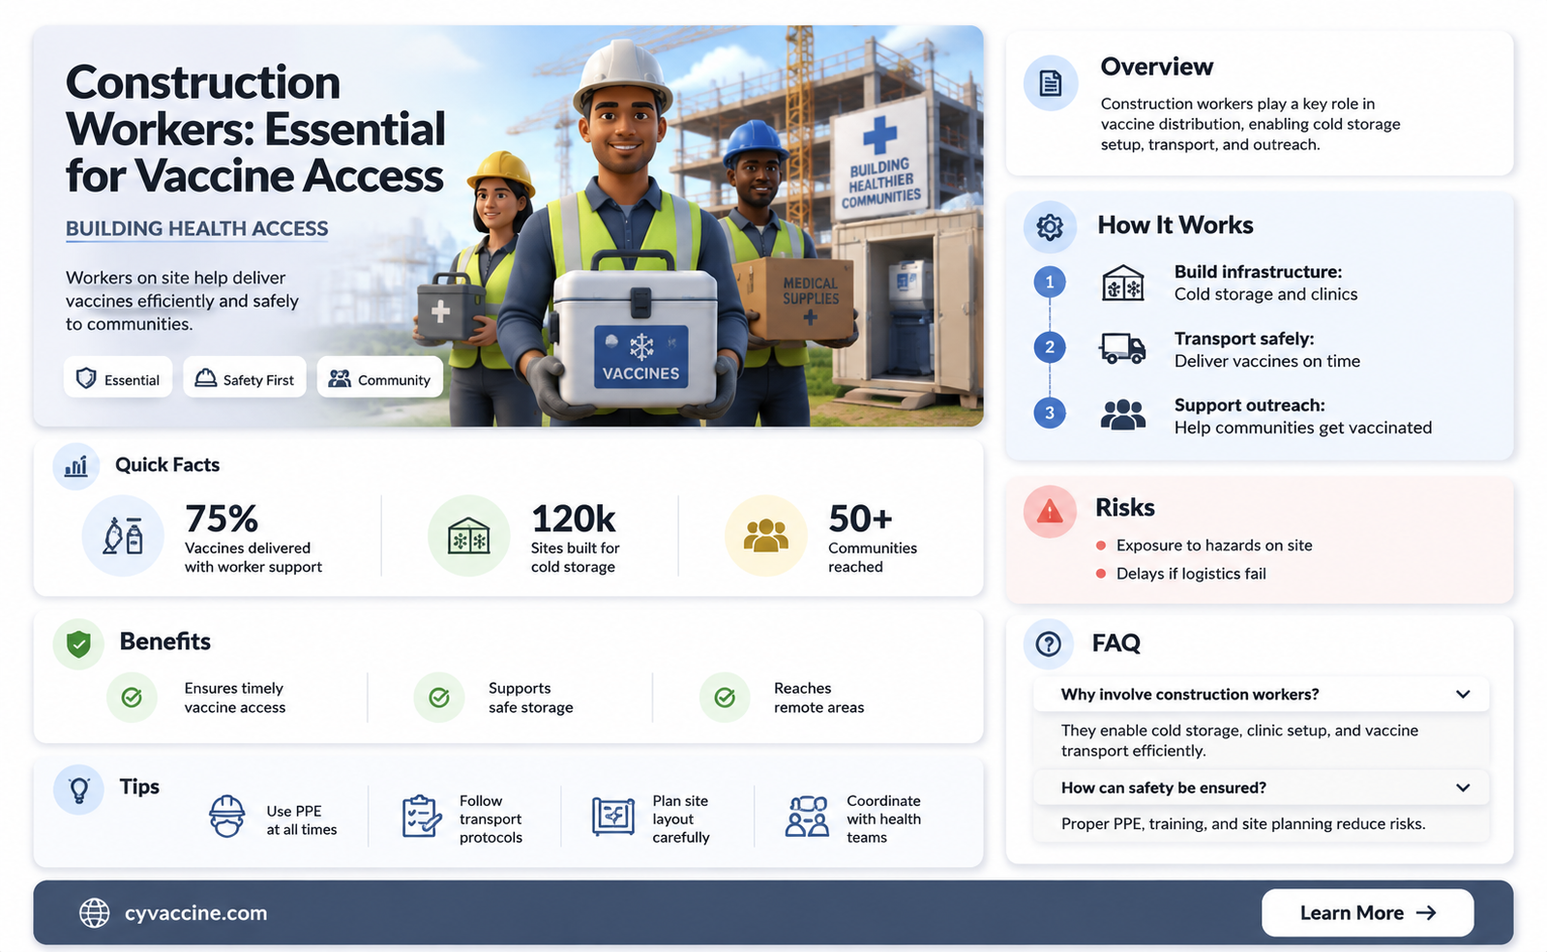The width and height of the screenshot is (1547, 952).
Task: Click the Tips lightbulb icon
Action: 78,789
